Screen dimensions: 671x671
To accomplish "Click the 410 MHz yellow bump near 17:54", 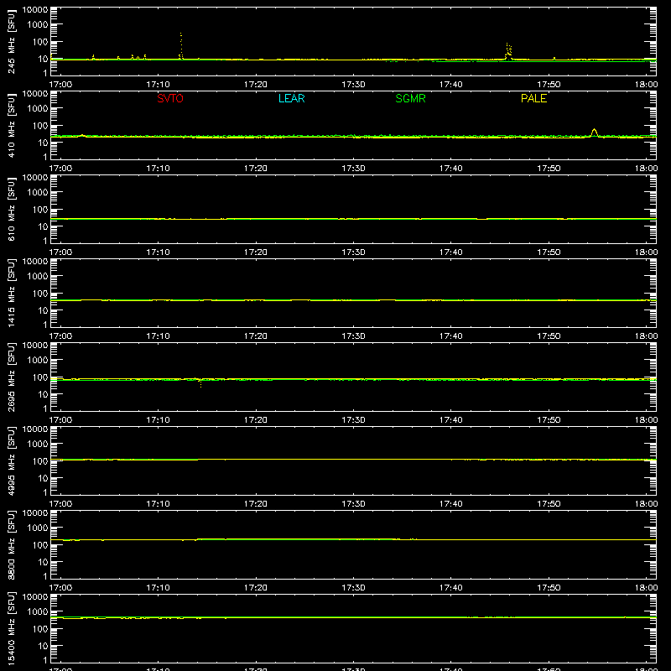I will 594,133.
